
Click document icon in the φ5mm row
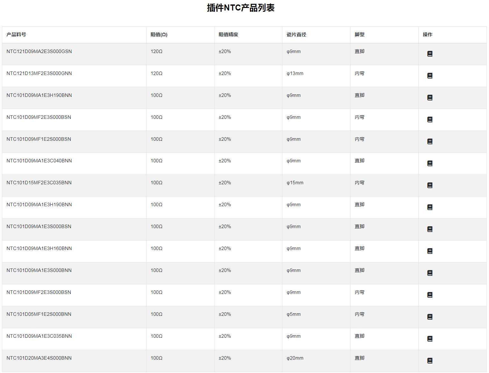point(429,317)
